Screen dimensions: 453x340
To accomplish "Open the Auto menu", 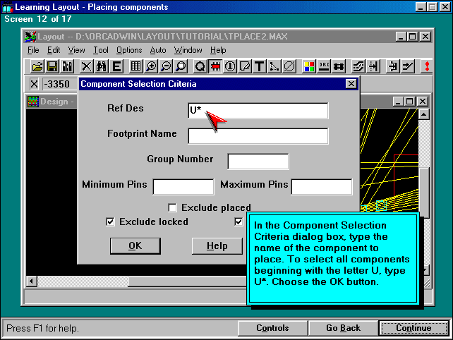I will coord(158,50).
